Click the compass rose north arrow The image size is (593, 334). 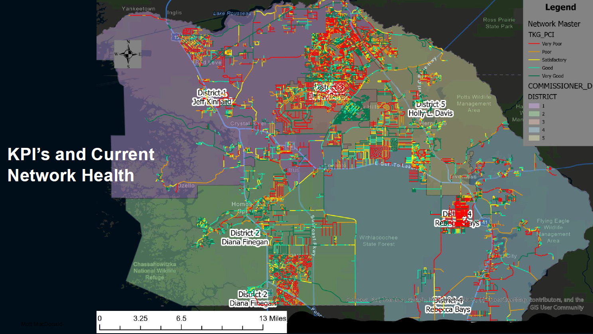(128, 54)
